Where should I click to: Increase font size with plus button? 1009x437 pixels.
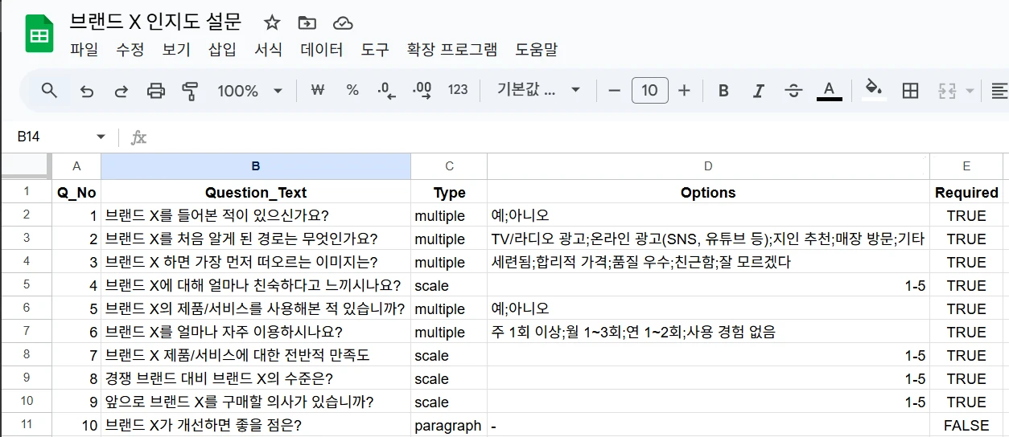(684, 91)
